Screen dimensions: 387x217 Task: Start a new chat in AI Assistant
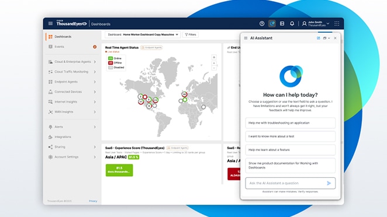click(319, 38)
